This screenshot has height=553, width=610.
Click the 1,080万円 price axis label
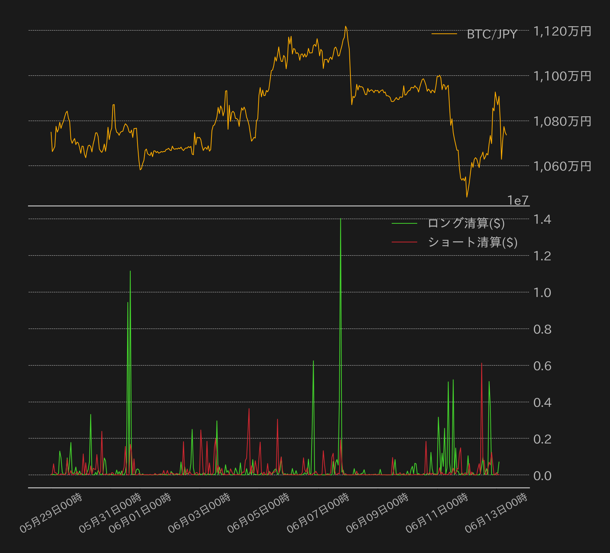click(x=562, y=121)
